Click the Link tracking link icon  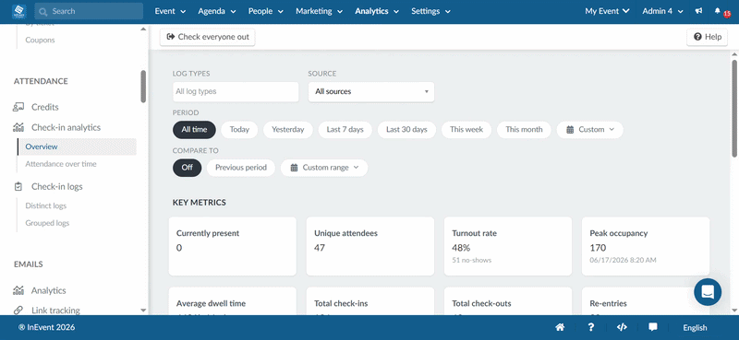(x=18, y=311)
